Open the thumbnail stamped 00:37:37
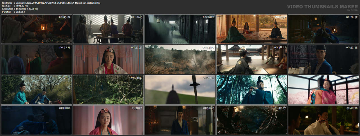This screenshot has width=360, height=136. (108, 59)
